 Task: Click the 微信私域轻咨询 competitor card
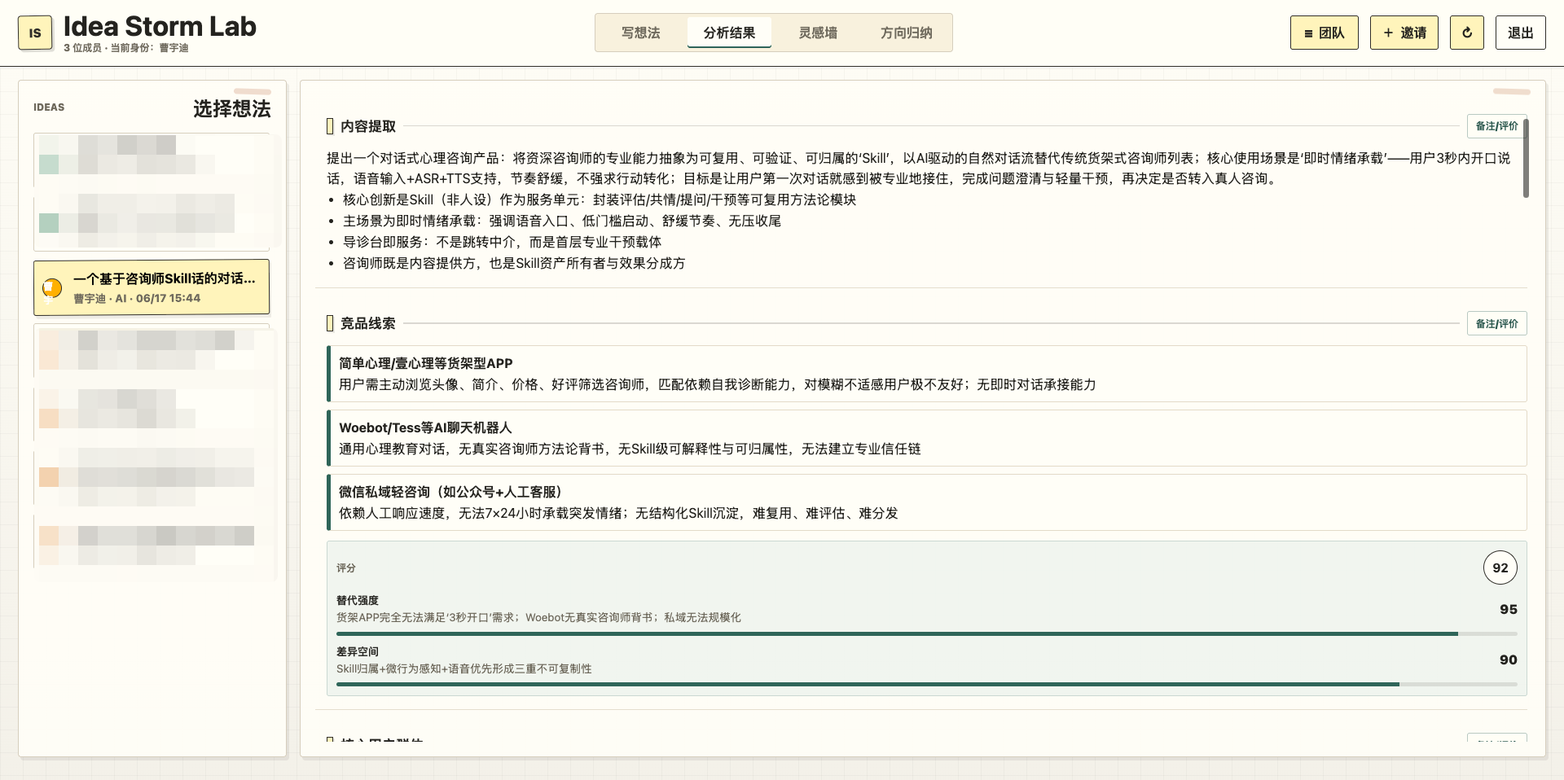926,502
